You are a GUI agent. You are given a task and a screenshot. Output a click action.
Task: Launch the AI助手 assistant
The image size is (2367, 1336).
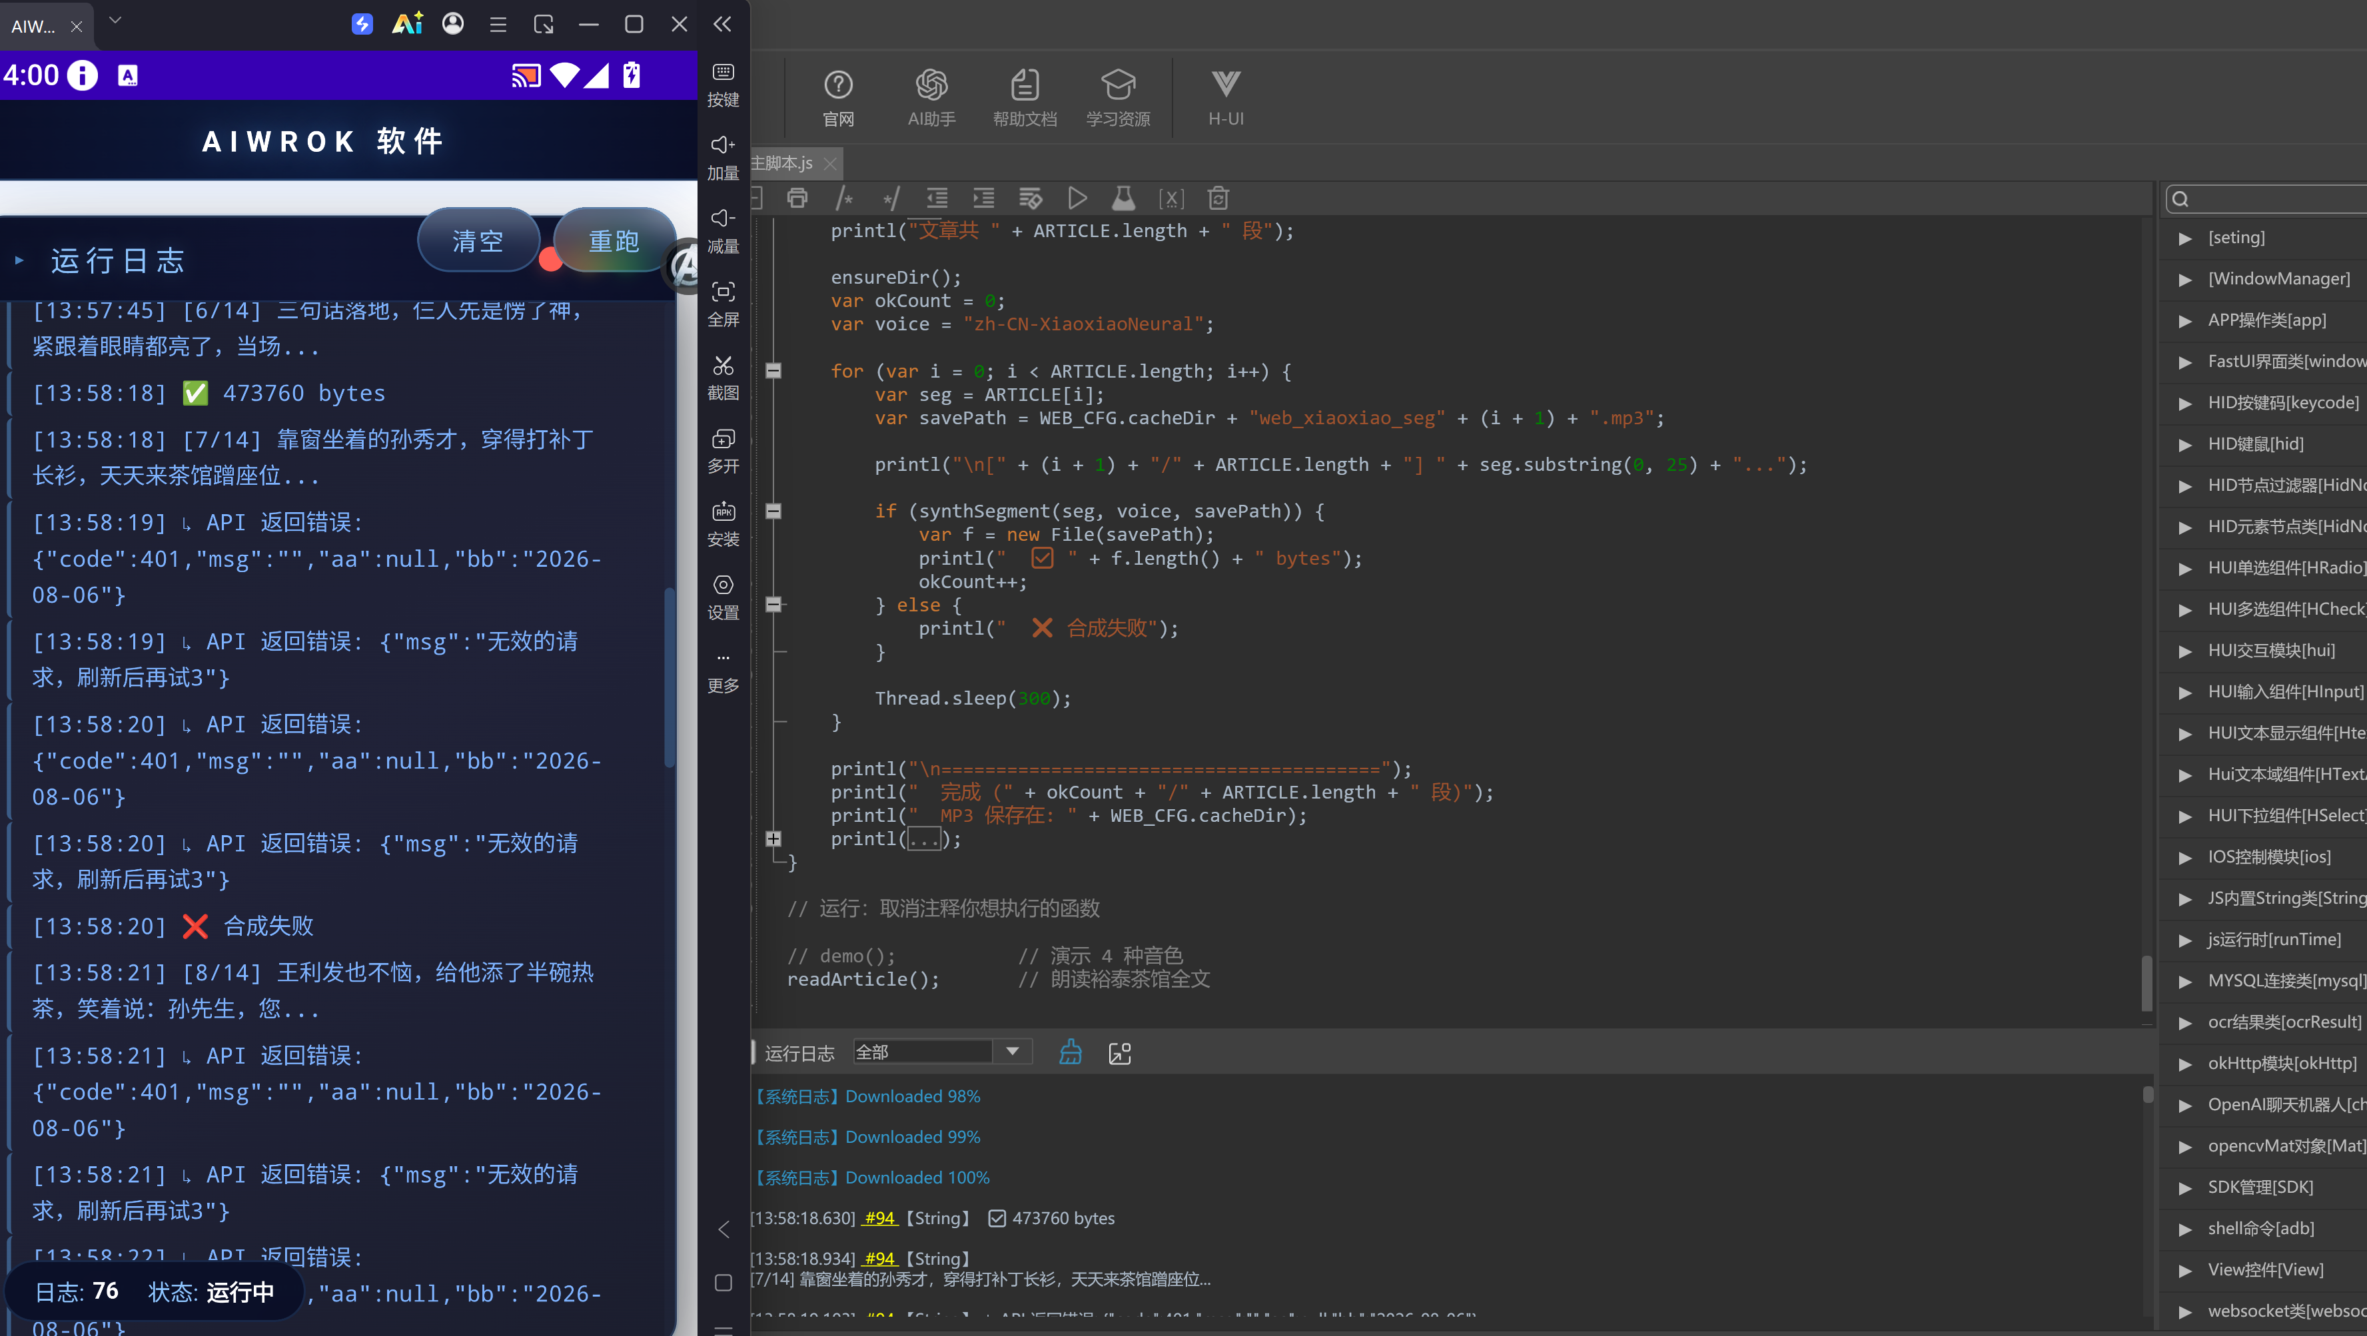coord(931,99)
